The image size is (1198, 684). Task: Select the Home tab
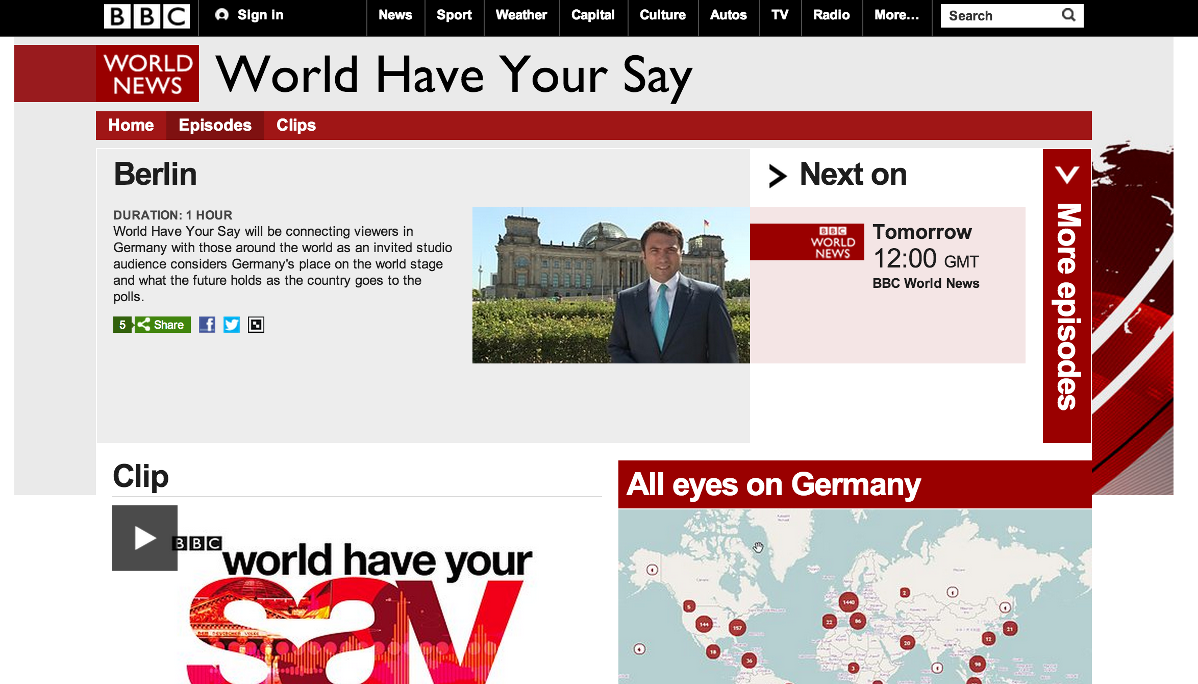point(131,126)
